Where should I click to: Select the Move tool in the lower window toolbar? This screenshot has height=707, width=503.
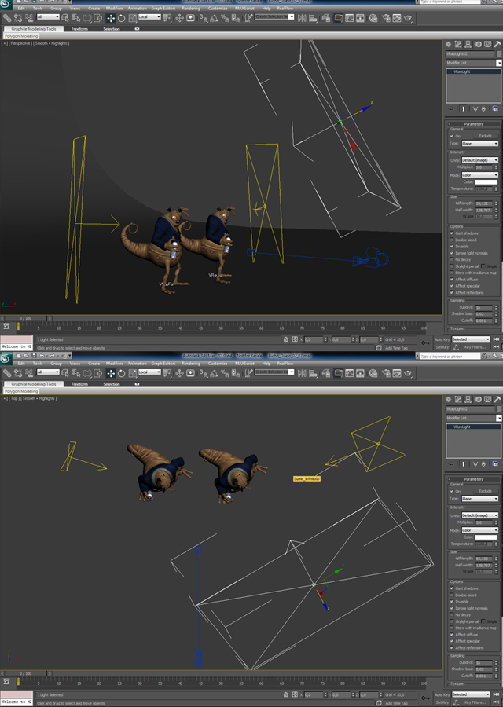[111, 373]
